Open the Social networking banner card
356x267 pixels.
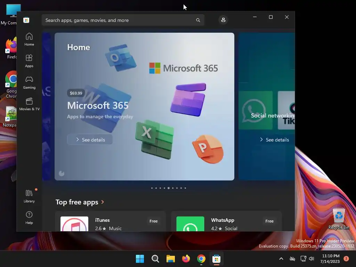point(267,106)
